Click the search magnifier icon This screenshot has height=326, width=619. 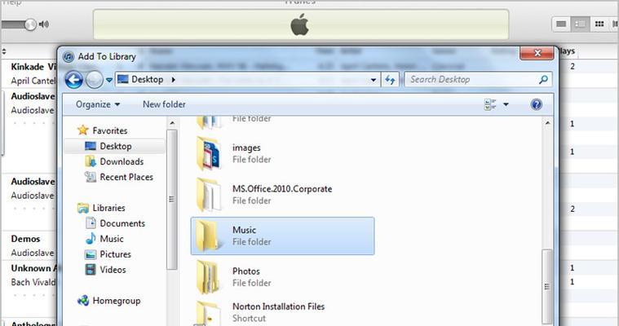point(543,80)
